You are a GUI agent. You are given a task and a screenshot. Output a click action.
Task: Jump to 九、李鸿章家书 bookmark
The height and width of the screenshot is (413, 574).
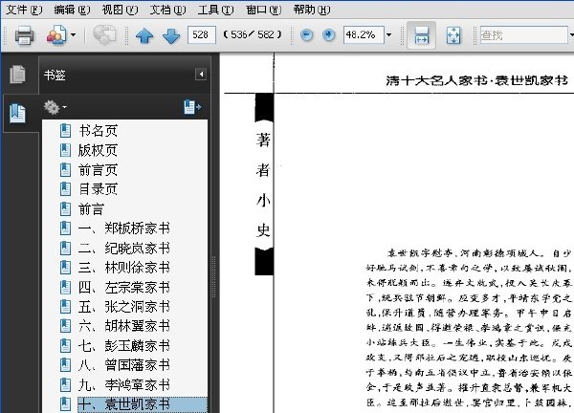[x=124, y=385]
